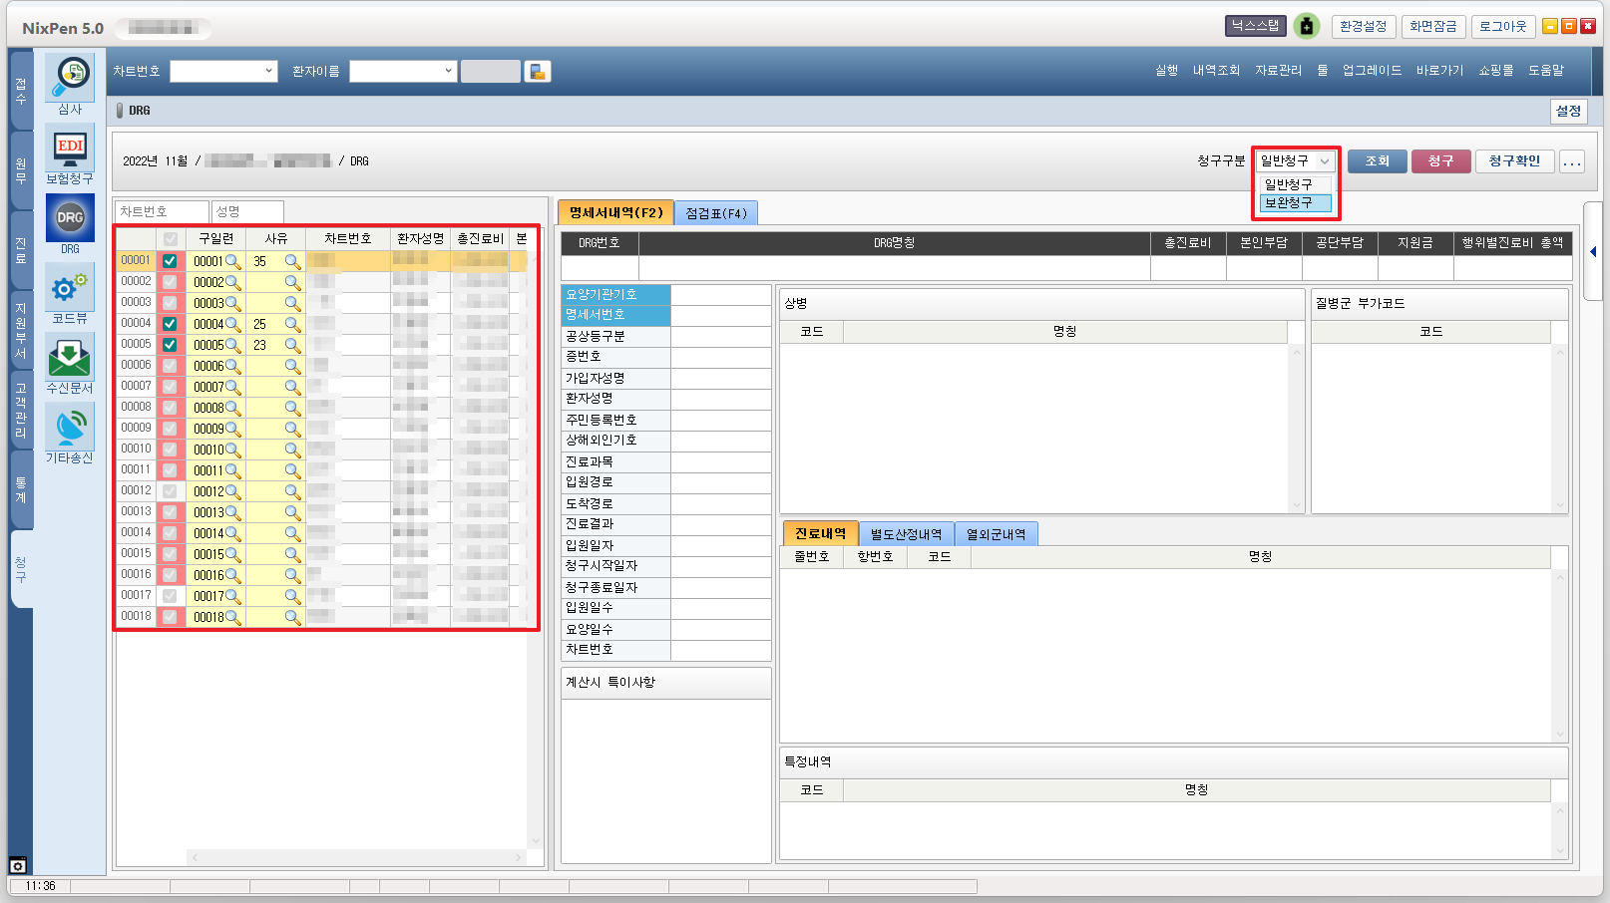This screenshot has width=1610, height=903.
Task: Open the 보험청구 EDI icon
Action: click(70, 148)
